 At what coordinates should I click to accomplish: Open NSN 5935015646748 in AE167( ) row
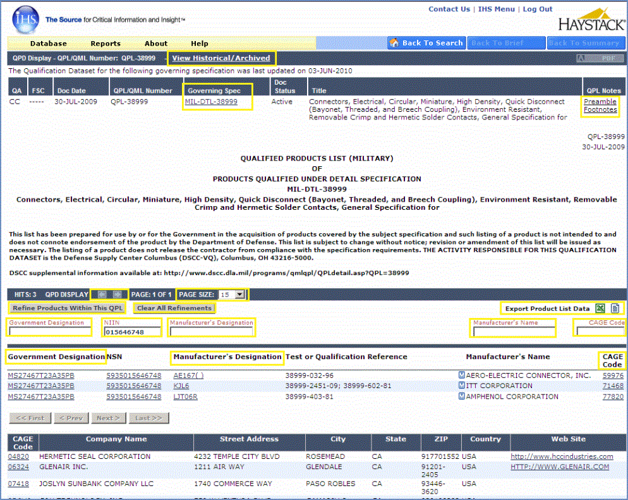134,375
